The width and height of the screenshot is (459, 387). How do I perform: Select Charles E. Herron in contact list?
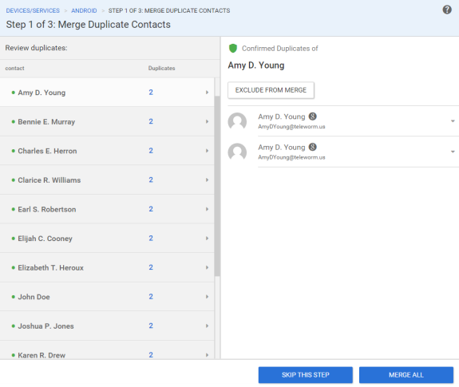click(107, 151)
